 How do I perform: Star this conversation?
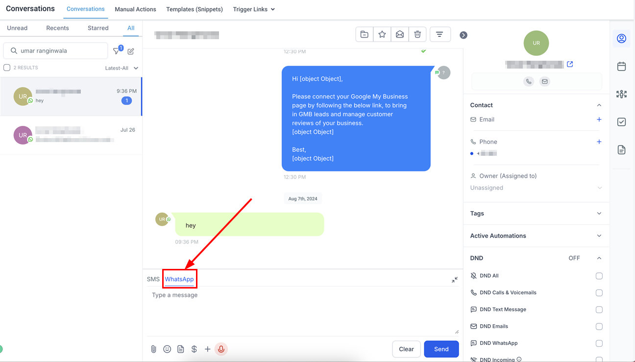coord(382,34)
